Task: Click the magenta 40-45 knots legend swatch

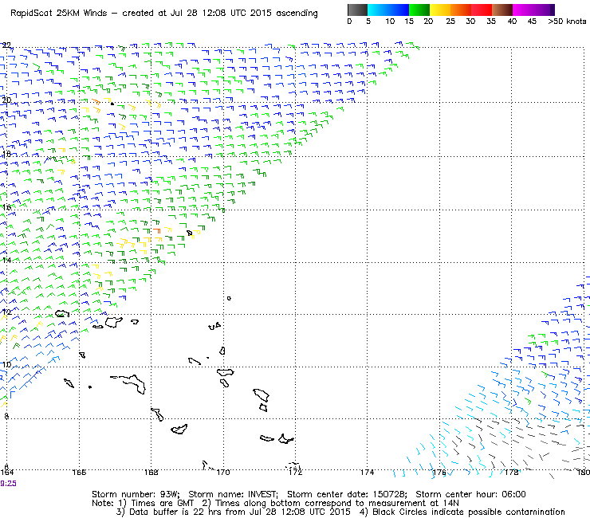Action: [x=523, y=10]
